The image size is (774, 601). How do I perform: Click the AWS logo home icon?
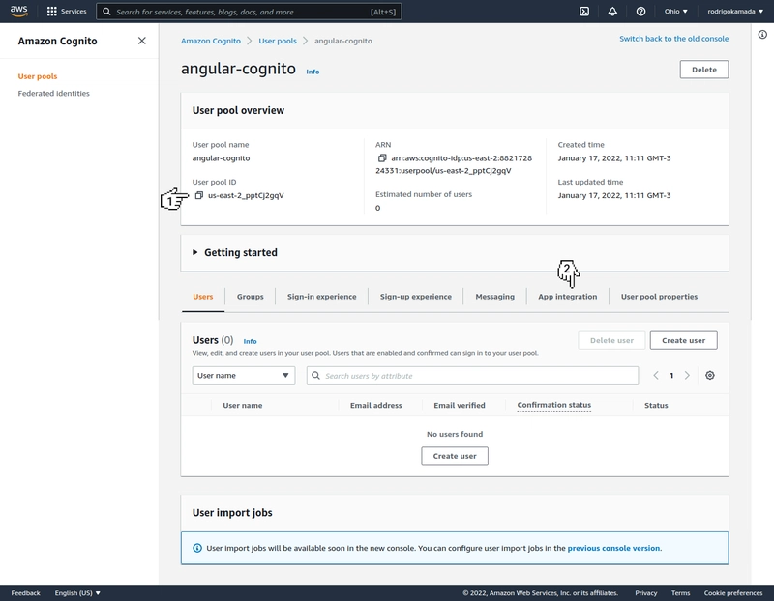(x=18, y=11)
